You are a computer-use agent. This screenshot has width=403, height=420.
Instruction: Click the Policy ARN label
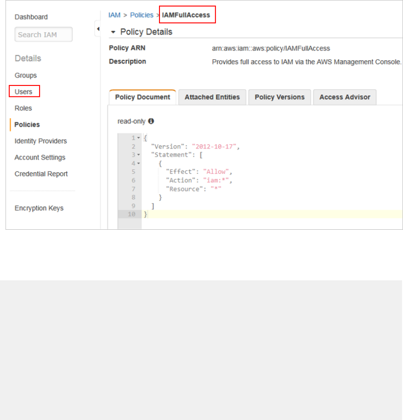coord(127,48)
